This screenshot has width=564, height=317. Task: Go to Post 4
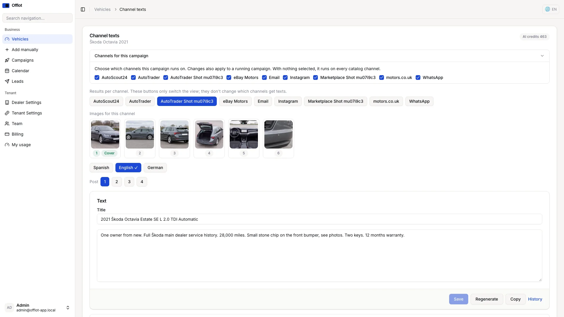[142, 182]
